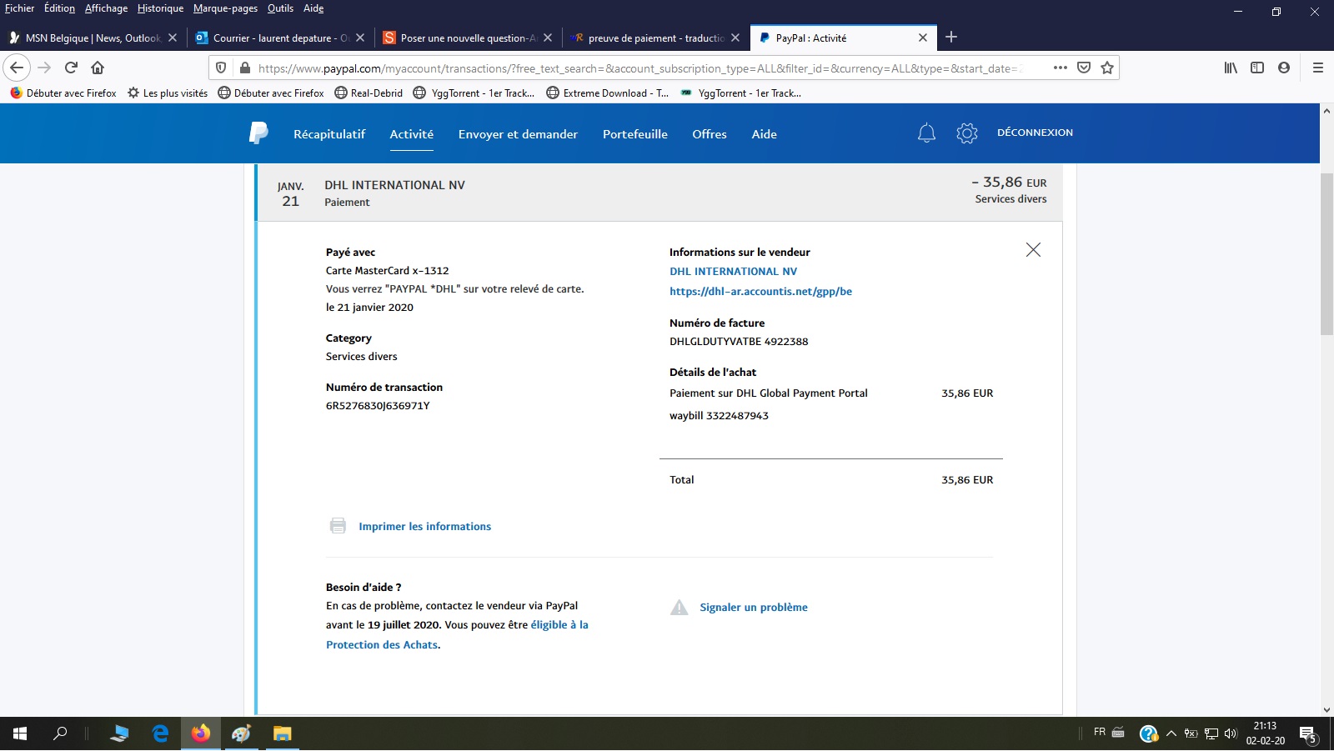Click Signaler un problème

(x=754, y=607)
